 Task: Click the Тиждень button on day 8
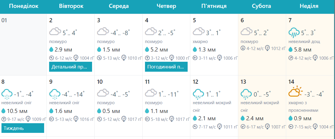tap(23, 128)
